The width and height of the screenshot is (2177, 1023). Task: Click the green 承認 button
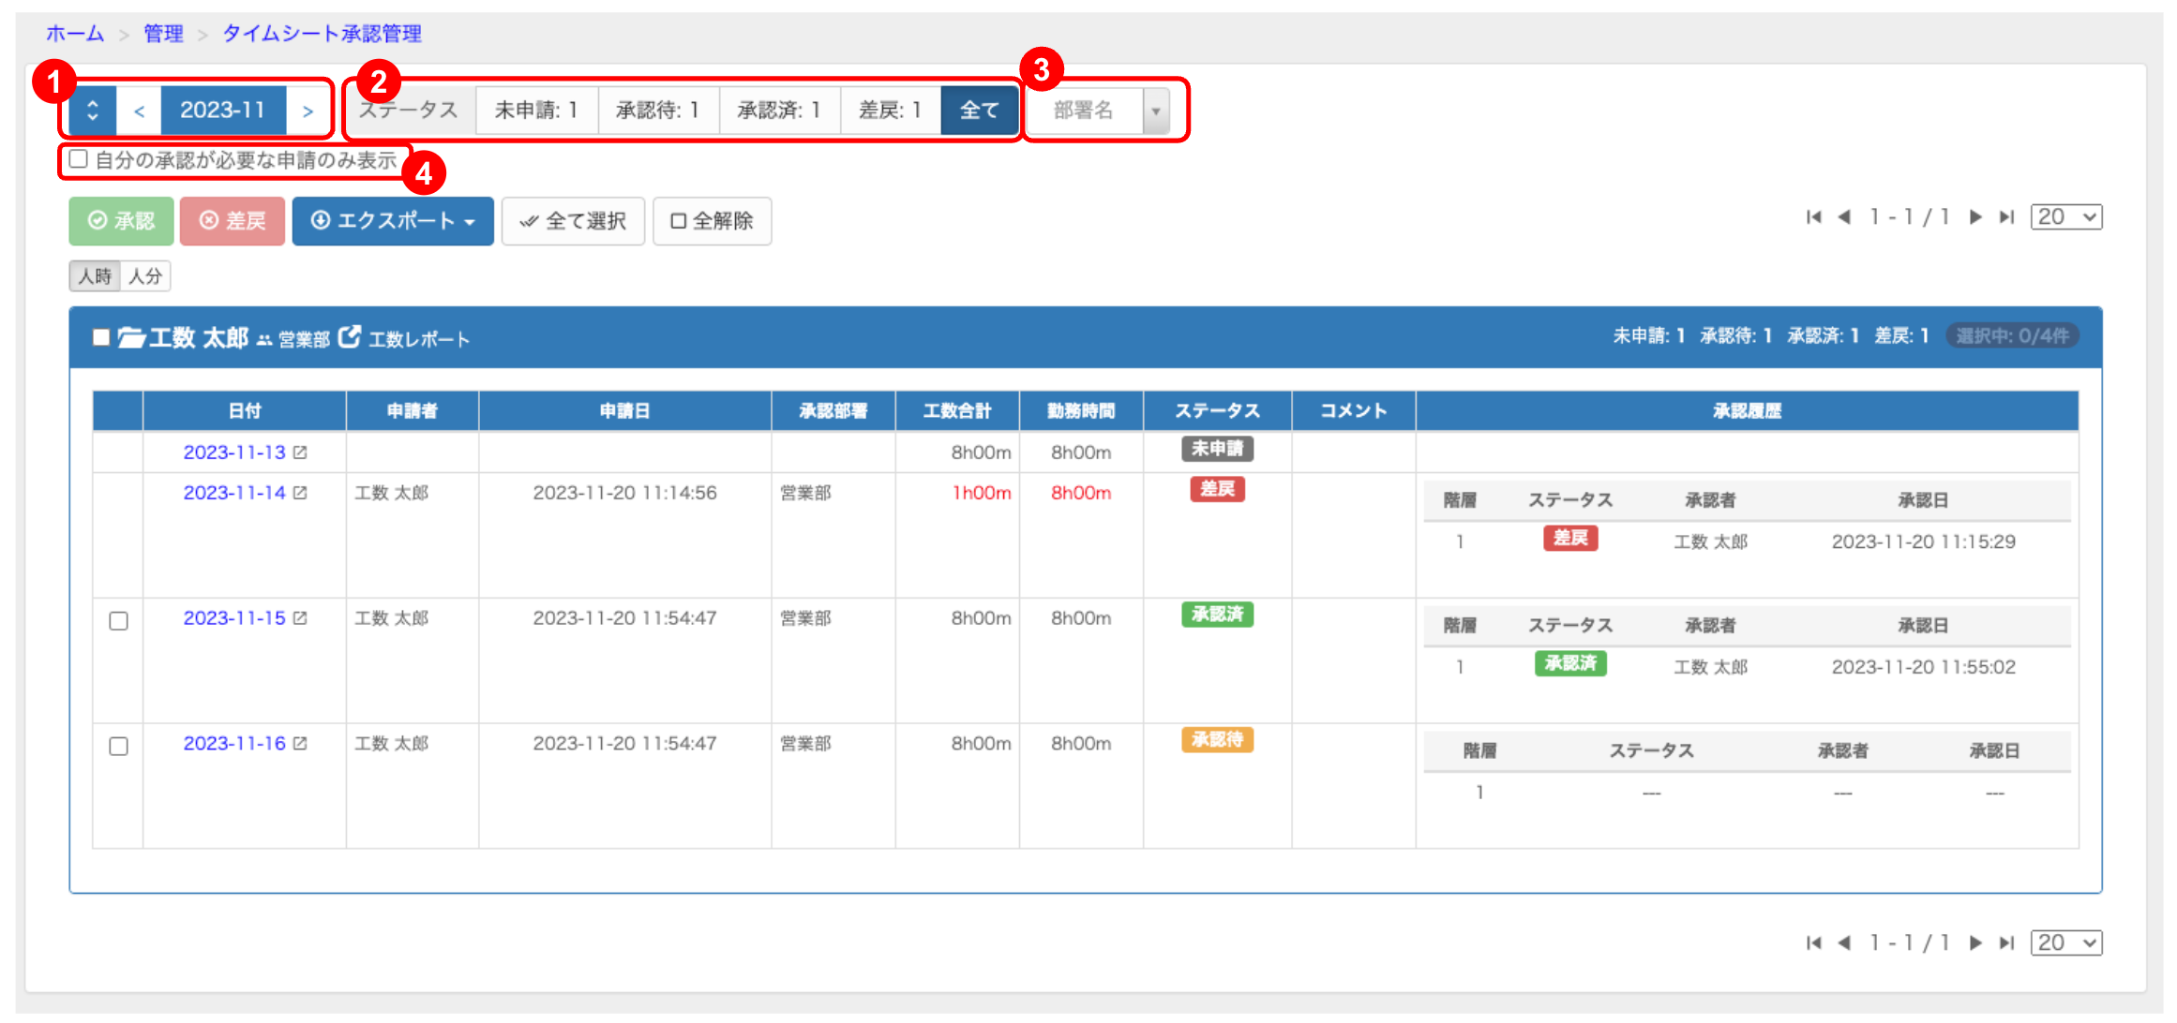[121, 221]
